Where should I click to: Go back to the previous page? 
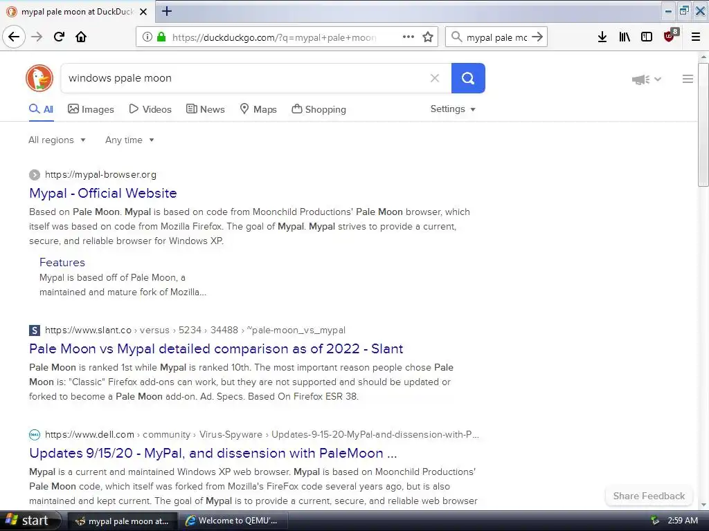[x=14, y=37]
